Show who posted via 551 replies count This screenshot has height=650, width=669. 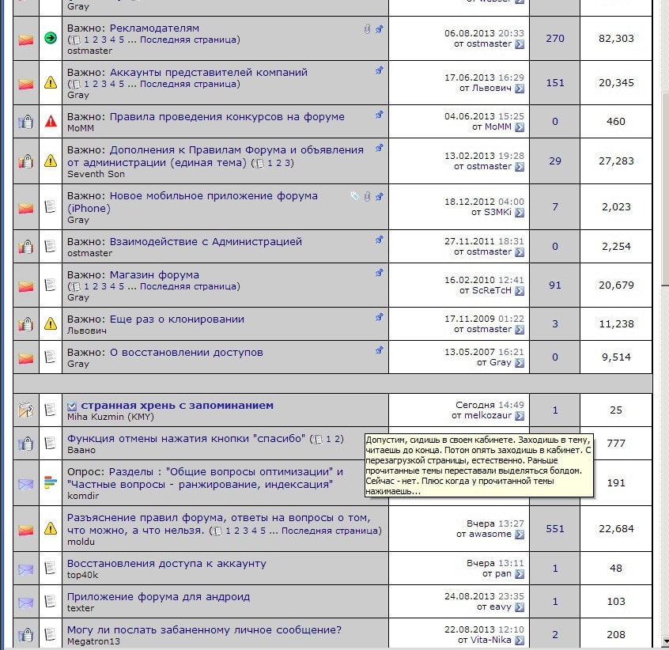click(555, 528)
